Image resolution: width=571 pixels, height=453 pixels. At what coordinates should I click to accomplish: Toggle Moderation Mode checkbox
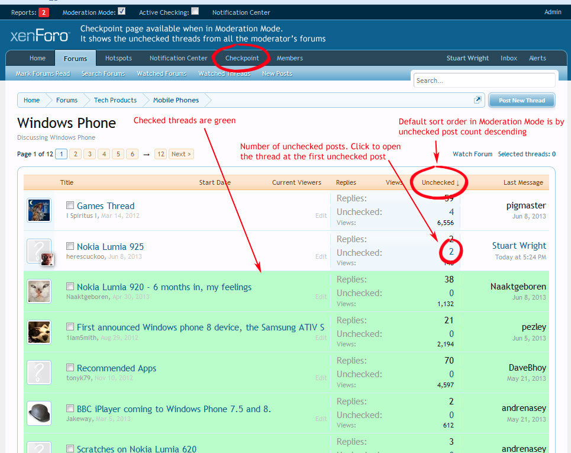point(122,11)
